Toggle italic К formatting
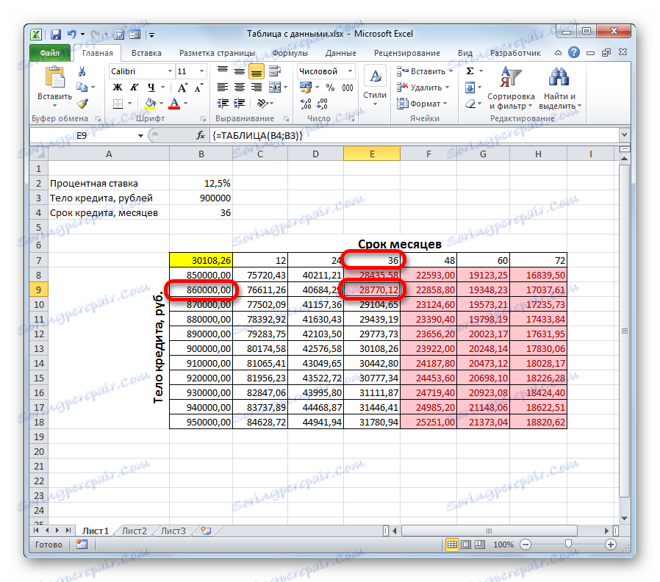The width and height of the screenshot is (660, 582). (134, 87)
